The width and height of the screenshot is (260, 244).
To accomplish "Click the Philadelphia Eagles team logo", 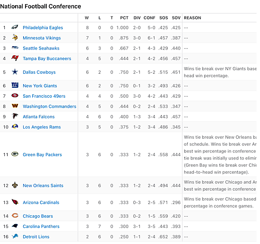I will click(15, 27).
